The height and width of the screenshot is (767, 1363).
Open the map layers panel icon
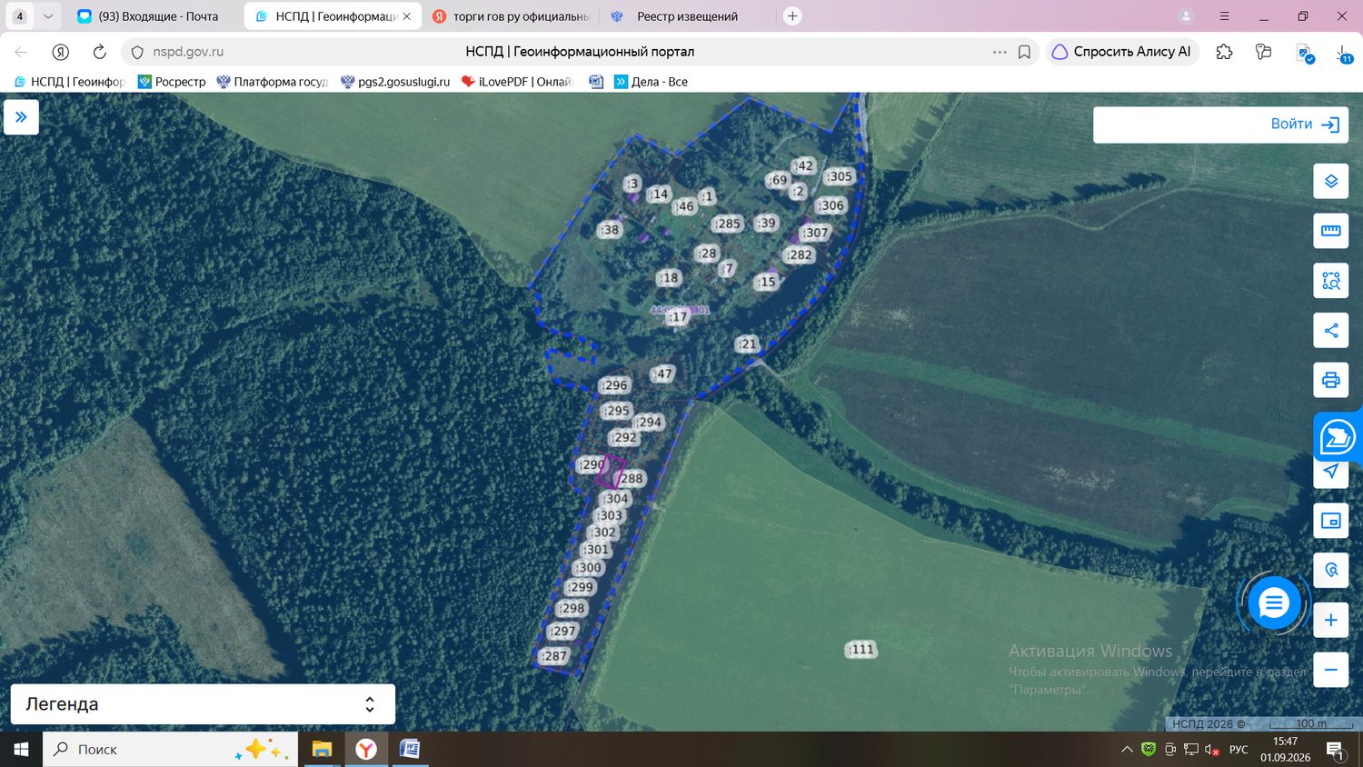click(x=1330, y=181)
